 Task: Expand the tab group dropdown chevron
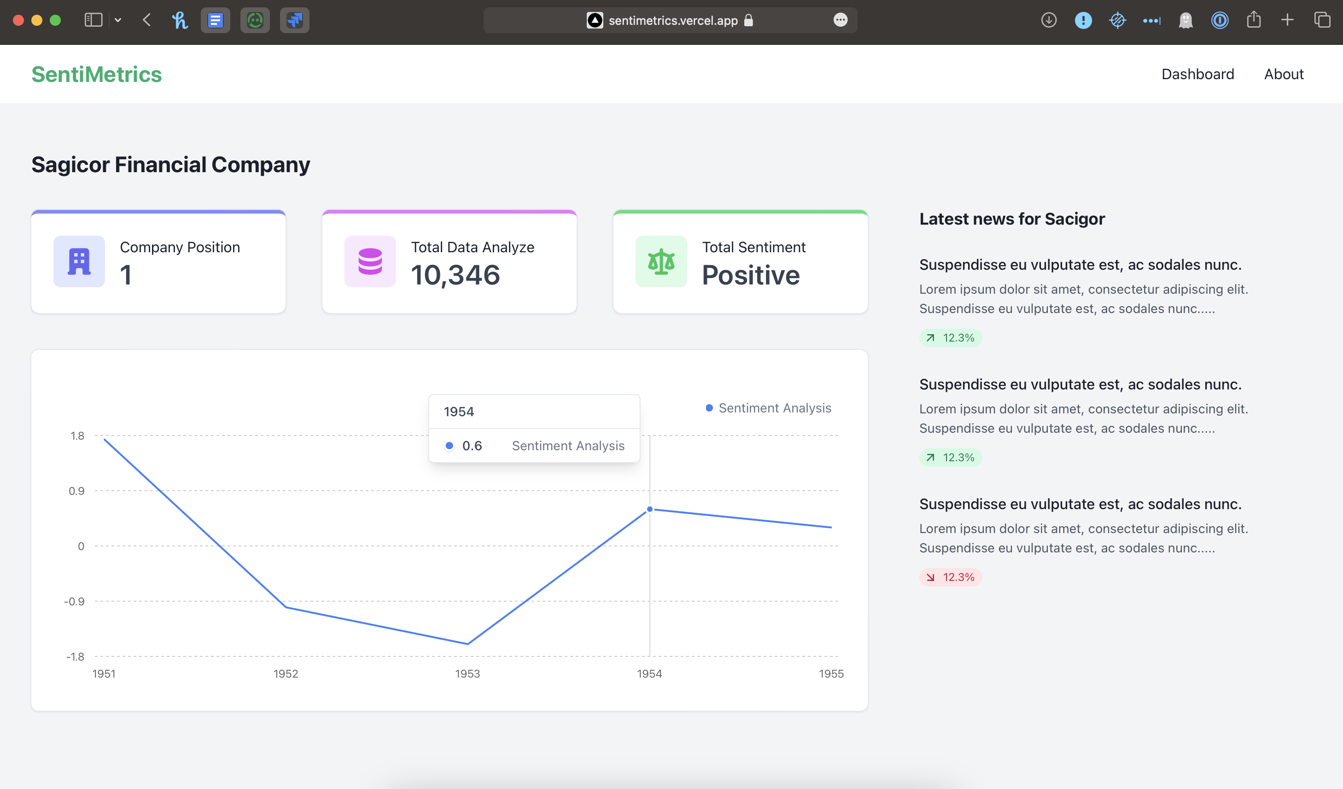pyautogui.click(x=118, y=20)
